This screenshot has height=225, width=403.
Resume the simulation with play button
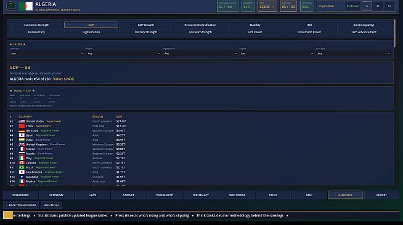(x=352, y=6)
